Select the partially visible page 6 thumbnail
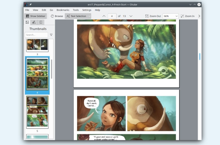Screen dimensions: 220x145 click(x=37, y=137)
